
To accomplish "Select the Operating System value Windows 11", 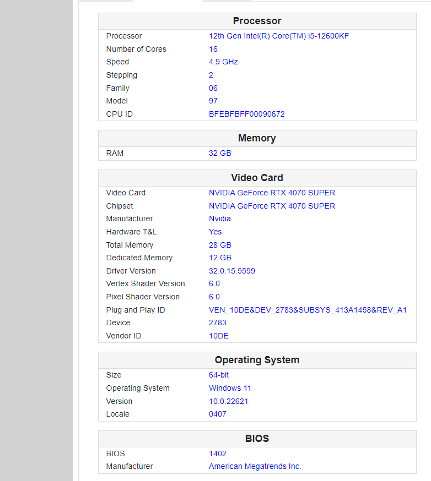I will (x=230, y=388).
